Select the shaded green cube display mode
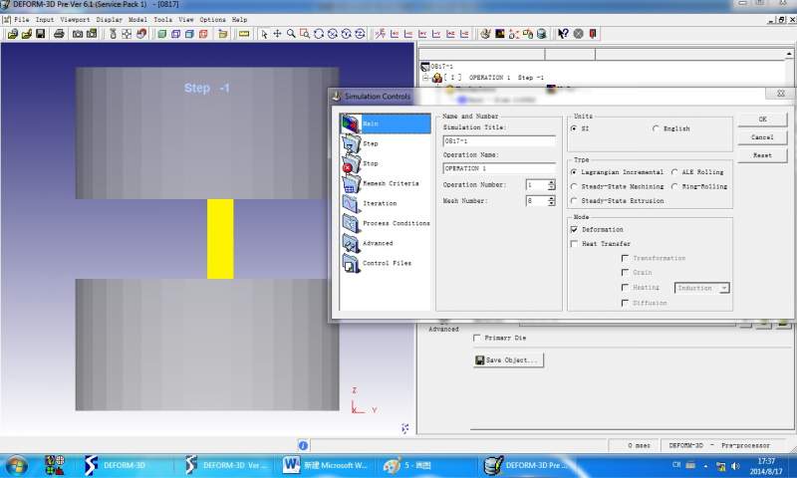Screen dimensions: 797x478 (161, 34)
